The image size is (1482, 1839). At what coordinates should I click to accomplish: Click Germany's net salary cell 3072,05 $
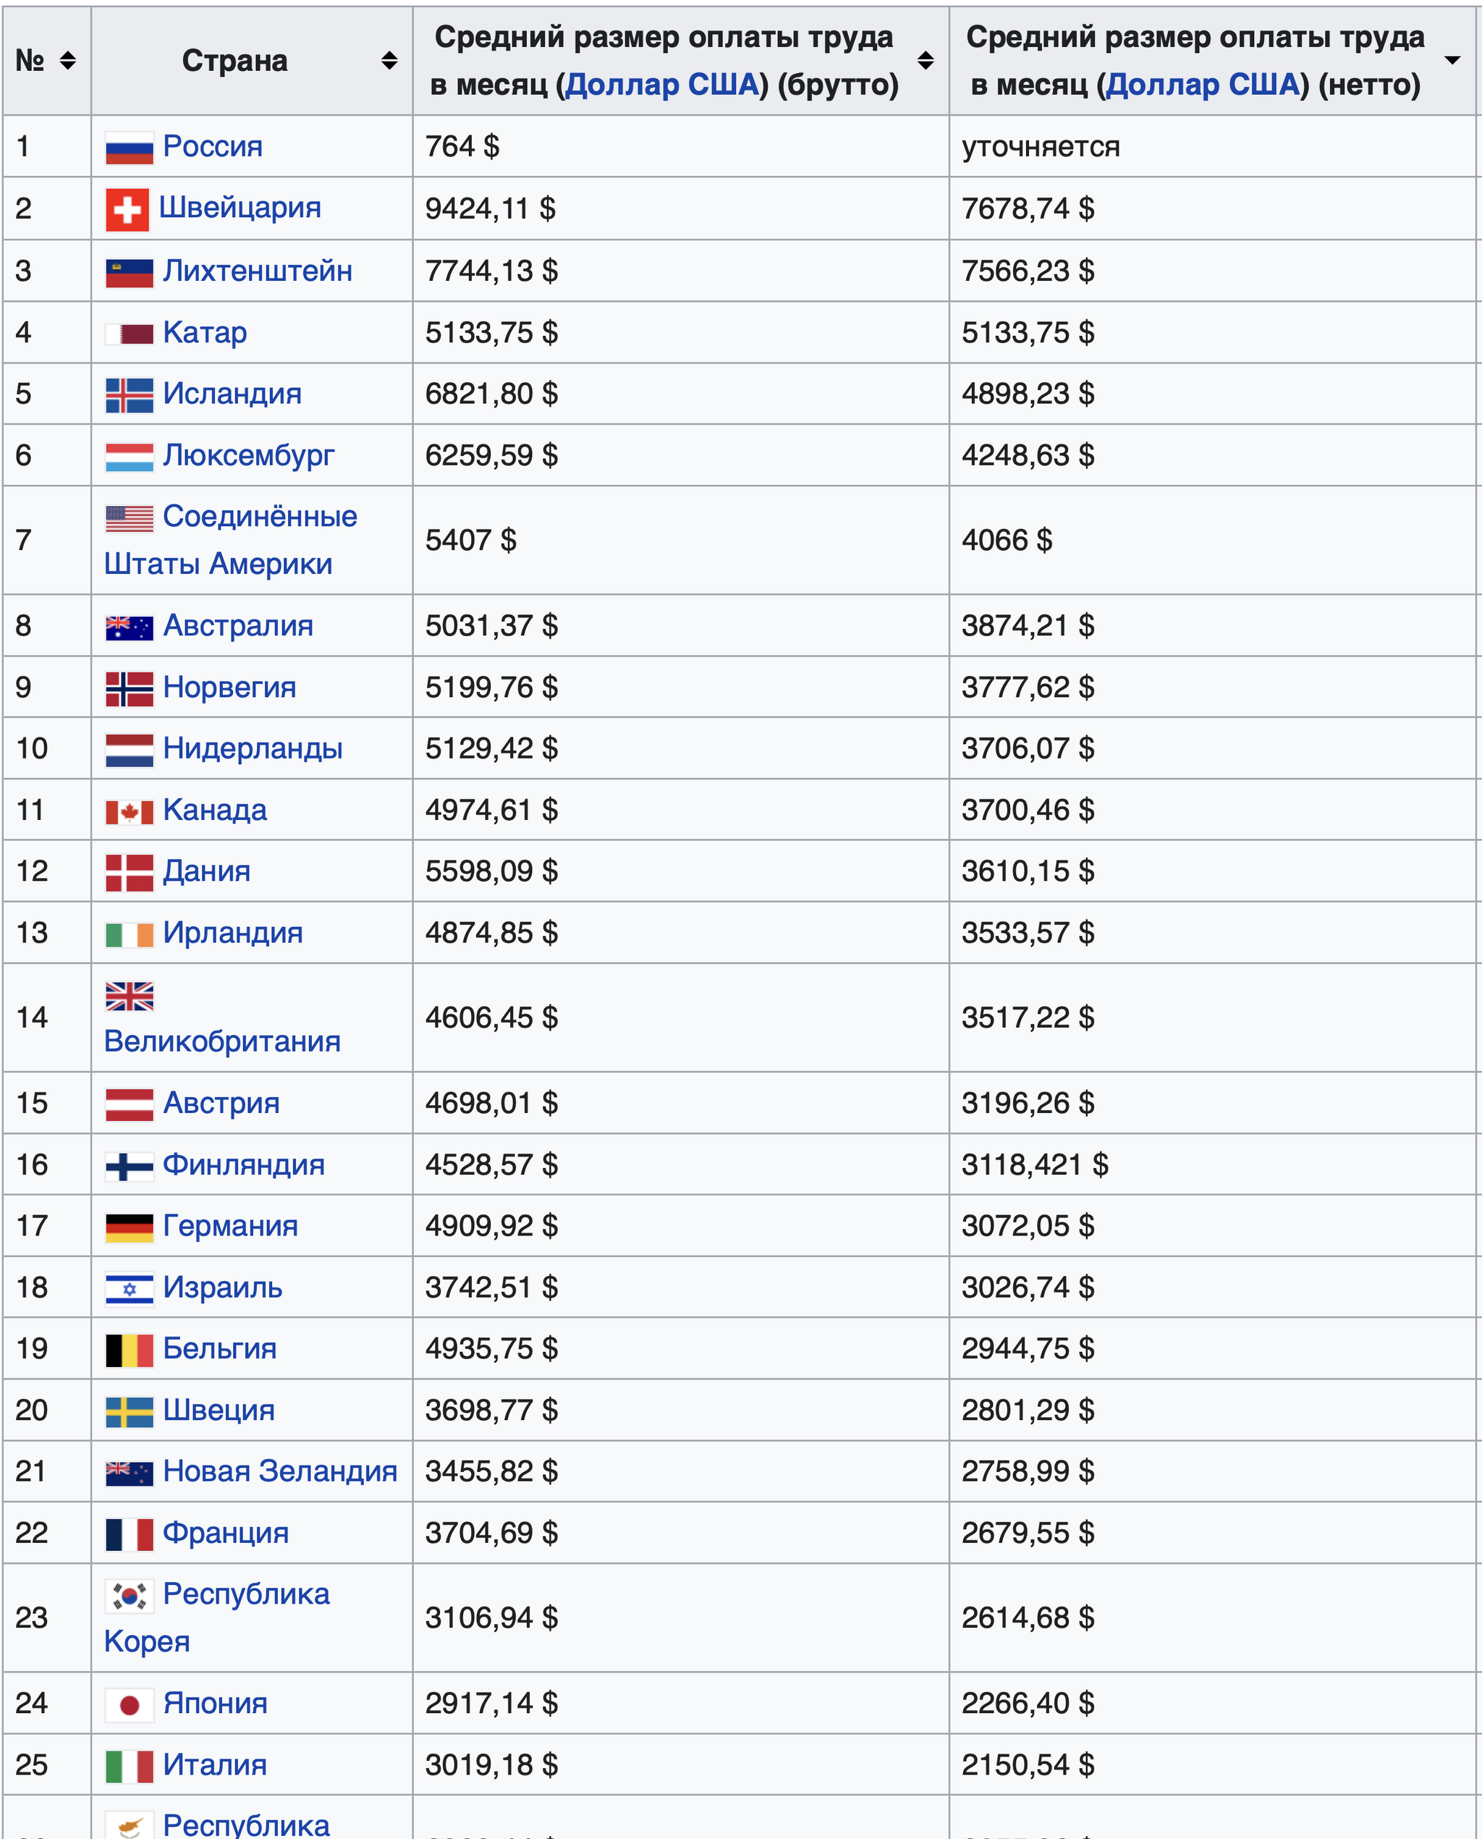click(1028, 1226)
